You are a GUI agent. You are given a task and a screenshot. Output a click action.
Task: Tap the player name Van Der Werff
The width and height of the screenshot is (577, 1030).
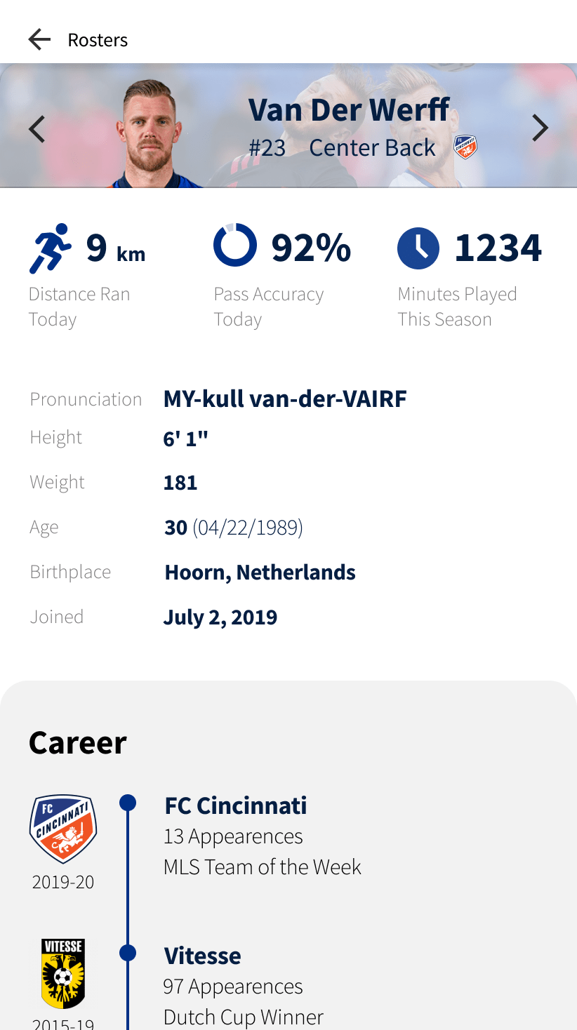tap(349, 110)
